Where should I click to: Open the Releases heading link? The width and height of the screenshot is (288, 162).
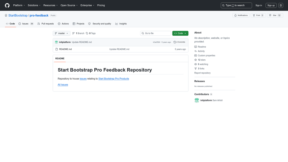coord(199,81)
